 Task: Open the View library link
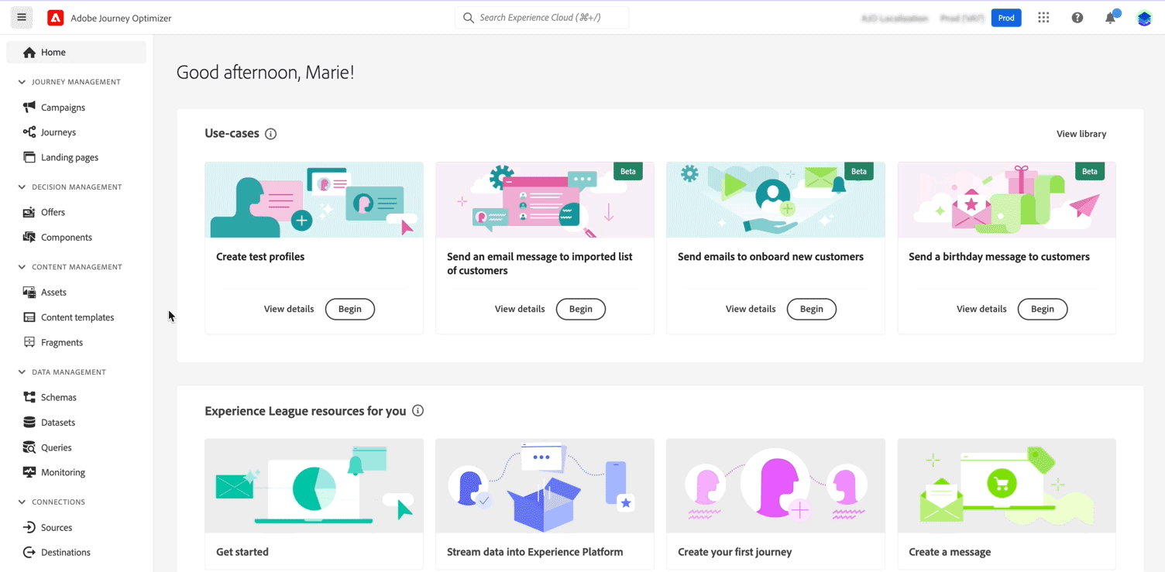pyautogui.click(x=1081, y=134)
